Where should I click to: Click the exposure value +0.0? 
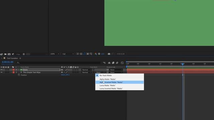[103, 54]
